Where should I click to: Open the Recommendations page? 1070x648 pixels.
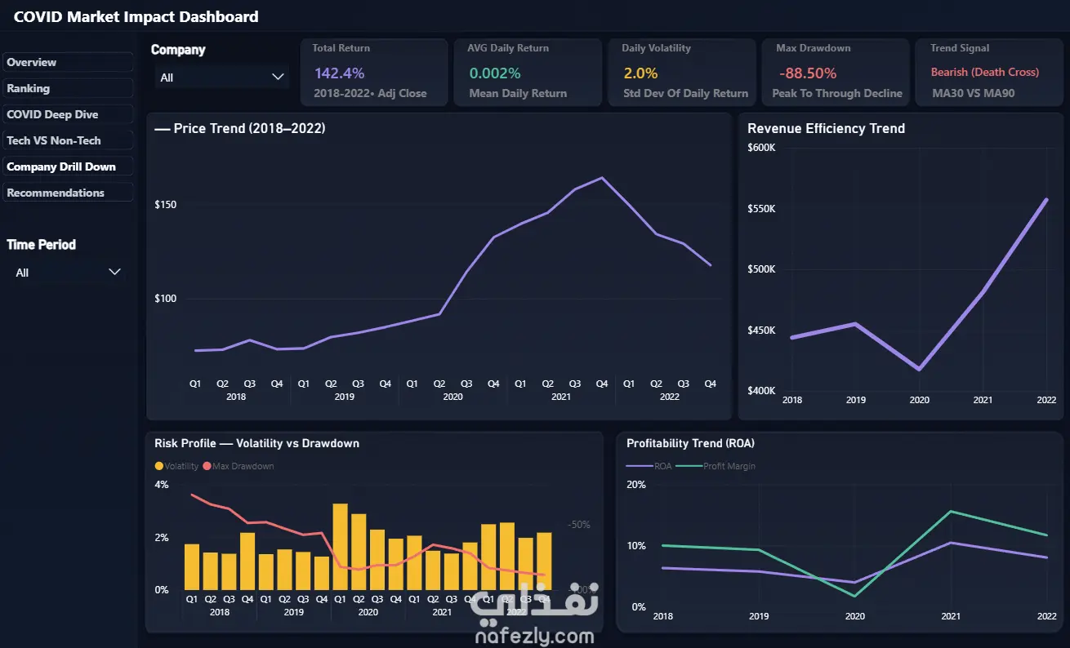68,193
